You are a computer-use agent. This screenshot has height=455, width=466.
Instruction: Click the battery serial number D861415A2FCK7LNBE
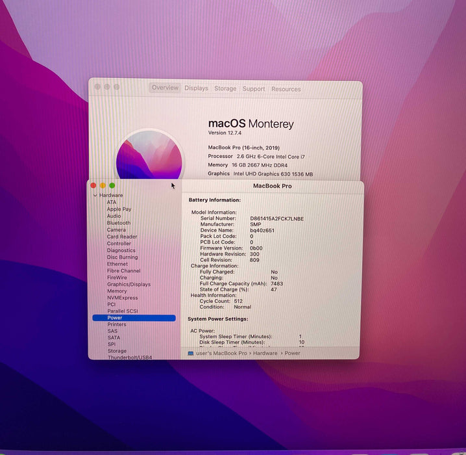pos(276,218)
